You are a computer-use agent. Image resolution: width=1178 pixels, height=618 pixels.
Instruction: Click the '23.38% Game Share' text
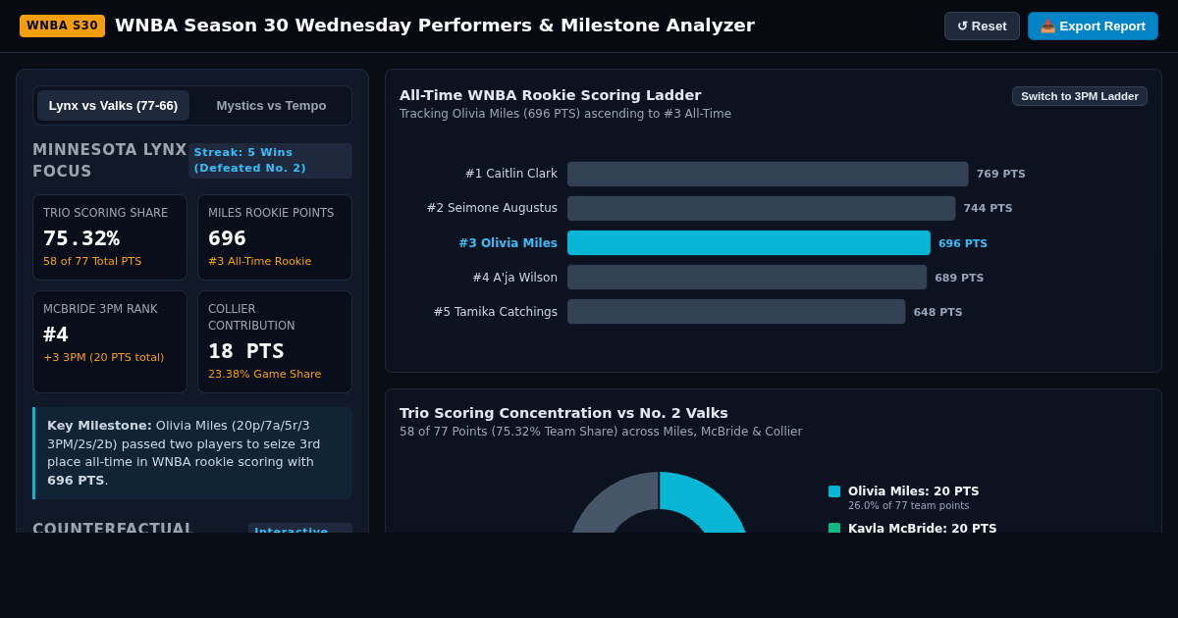(x=264, y=374)
